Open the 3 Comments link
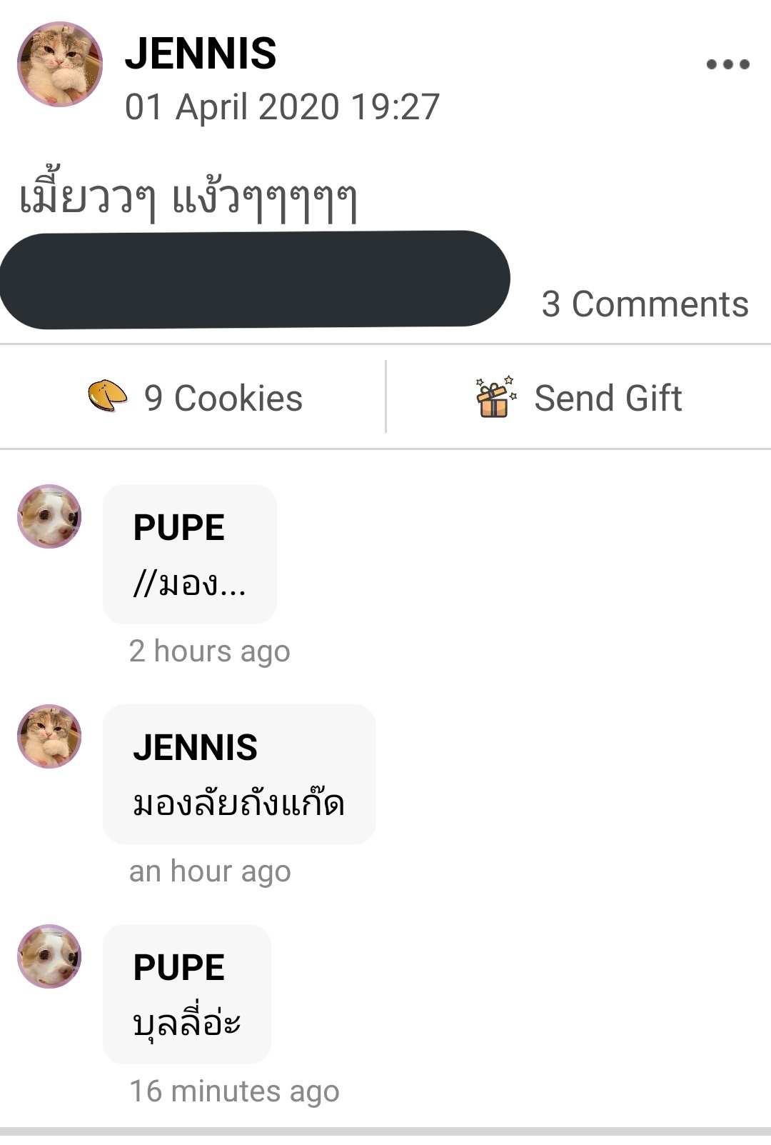 point(645,304)
